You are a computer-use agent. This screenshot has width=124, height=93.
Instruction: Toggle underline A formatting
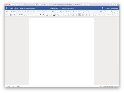(47, 15)
